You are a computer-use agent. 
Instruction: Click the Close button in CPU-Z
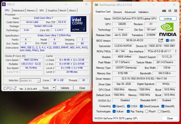point(82,88)
